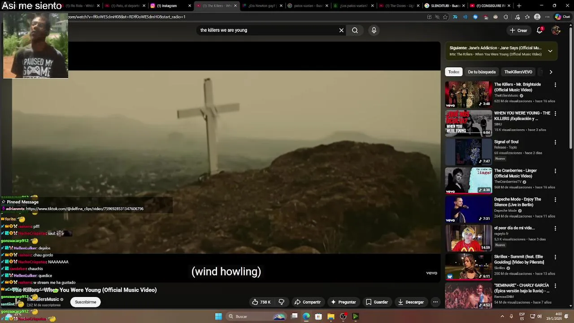Click the Suscribirme button
Viewport: 574px width, 323px height.
85,302
